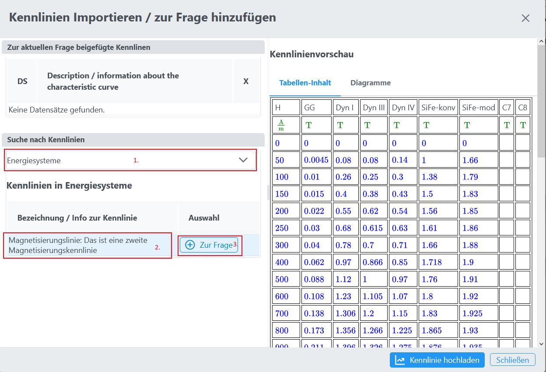Click the plus icon in Zur Frage button

190,245
